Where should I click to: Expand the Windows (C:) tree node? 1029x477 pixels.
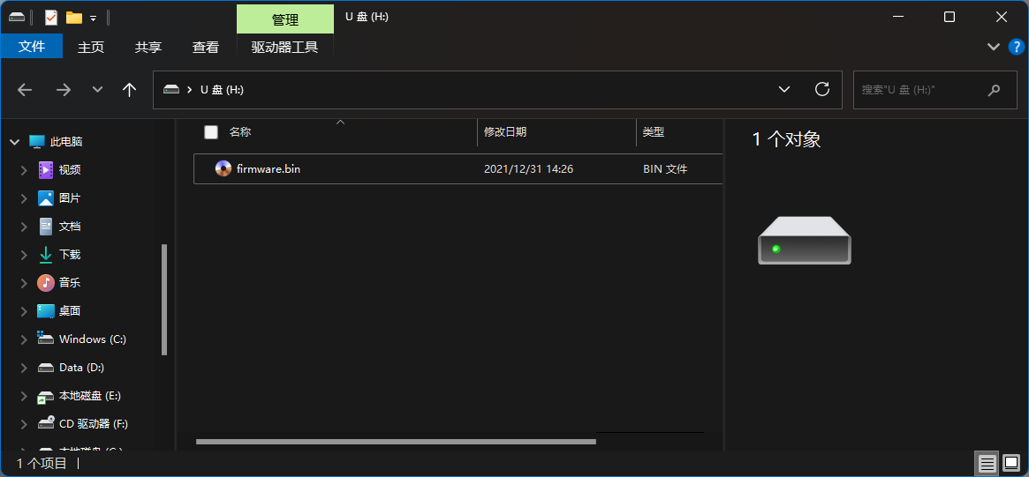pyautogui.click(x=25, y=339)
